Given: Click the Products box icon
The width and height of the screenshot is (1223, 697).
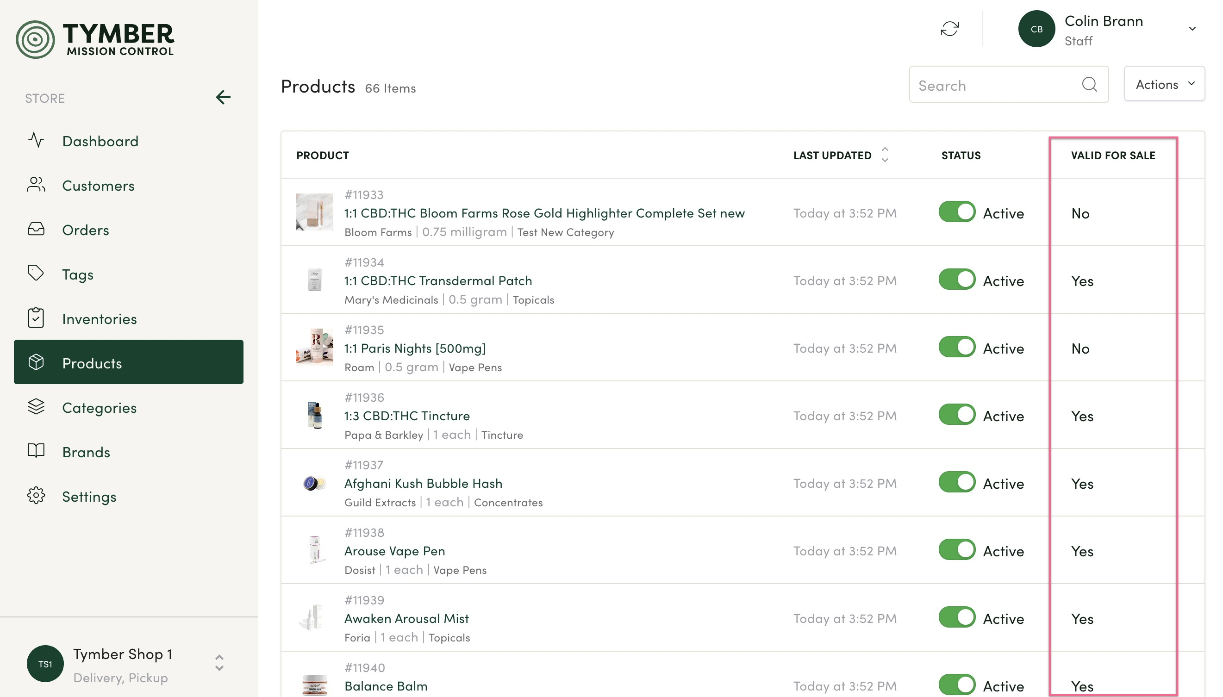Looking at the screenshot, I should (x=36, y=362).
